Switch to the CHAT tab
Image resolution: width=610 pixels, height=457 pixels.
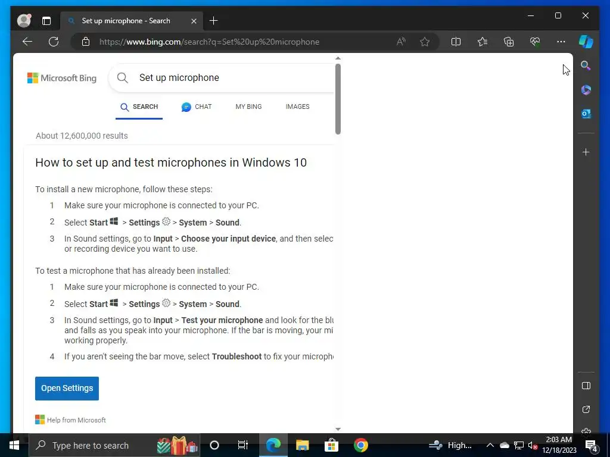click(x=197, y=107)
